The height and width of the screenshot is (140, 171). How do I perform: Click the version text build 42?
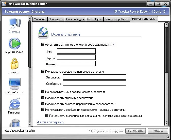[140, 12]
